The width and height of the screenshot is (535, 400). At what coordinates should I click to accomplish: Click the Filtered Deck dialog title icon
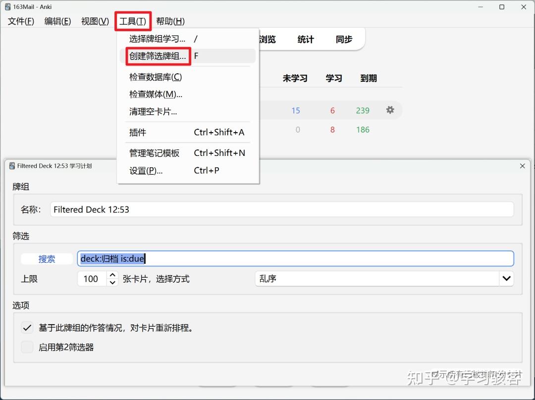[12, 166]
